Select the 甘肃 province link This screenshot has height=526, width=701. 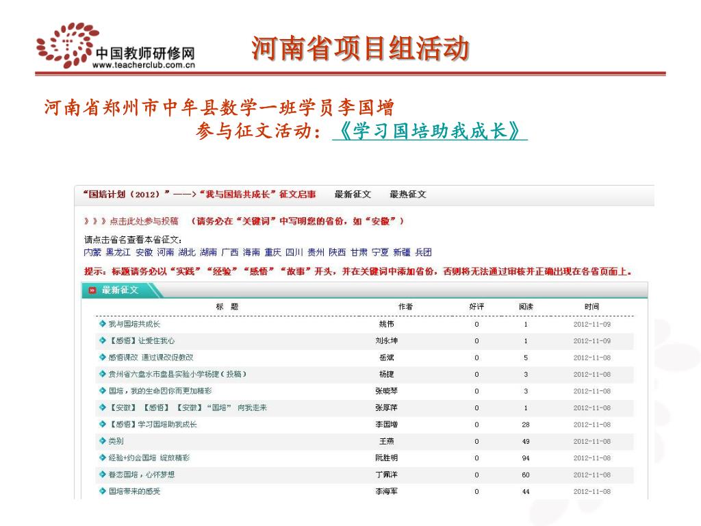click(359, 252)
